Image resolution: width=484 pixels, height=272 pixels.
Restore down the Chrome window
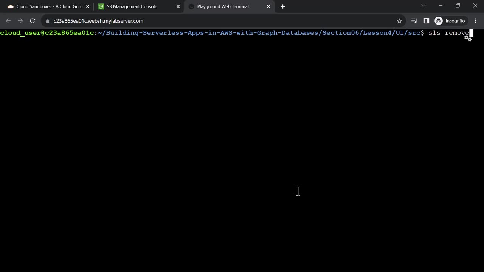(x=458, y=6)
